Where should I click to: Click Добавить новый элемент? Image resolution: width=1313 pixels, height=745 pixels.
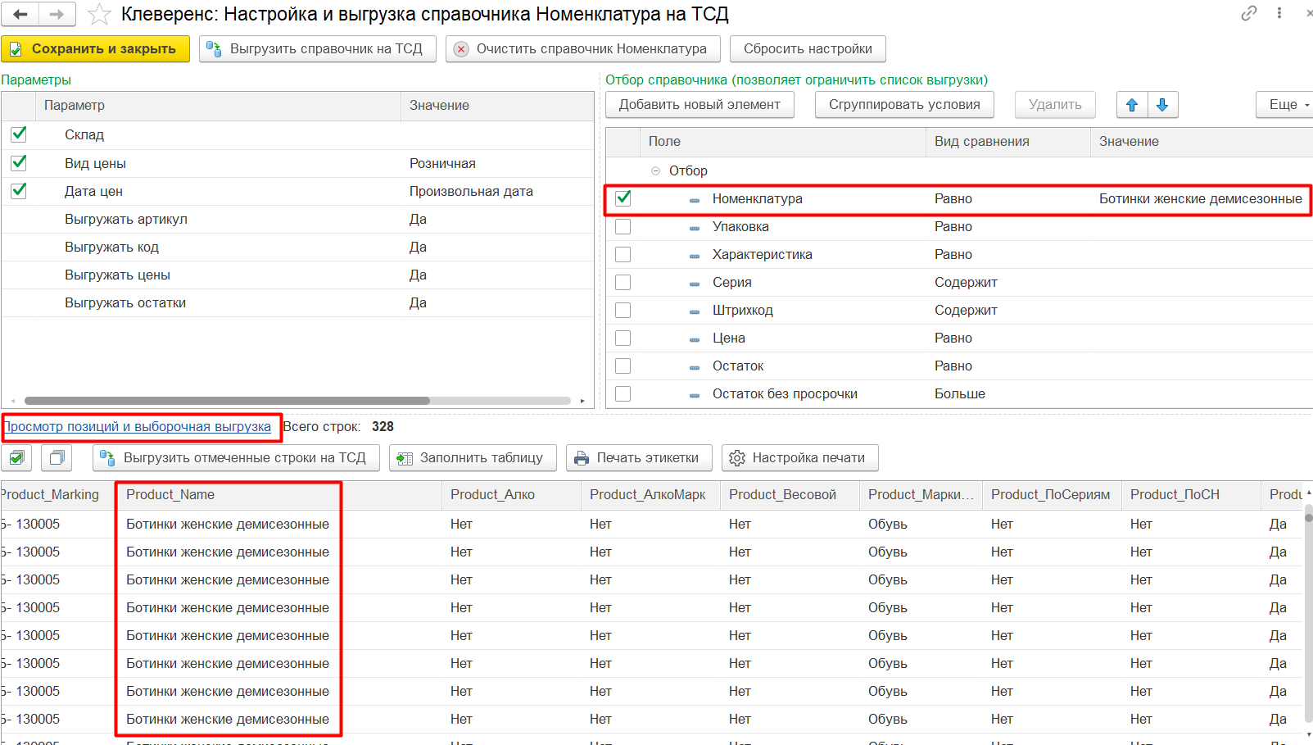click(x=700, y=105)
